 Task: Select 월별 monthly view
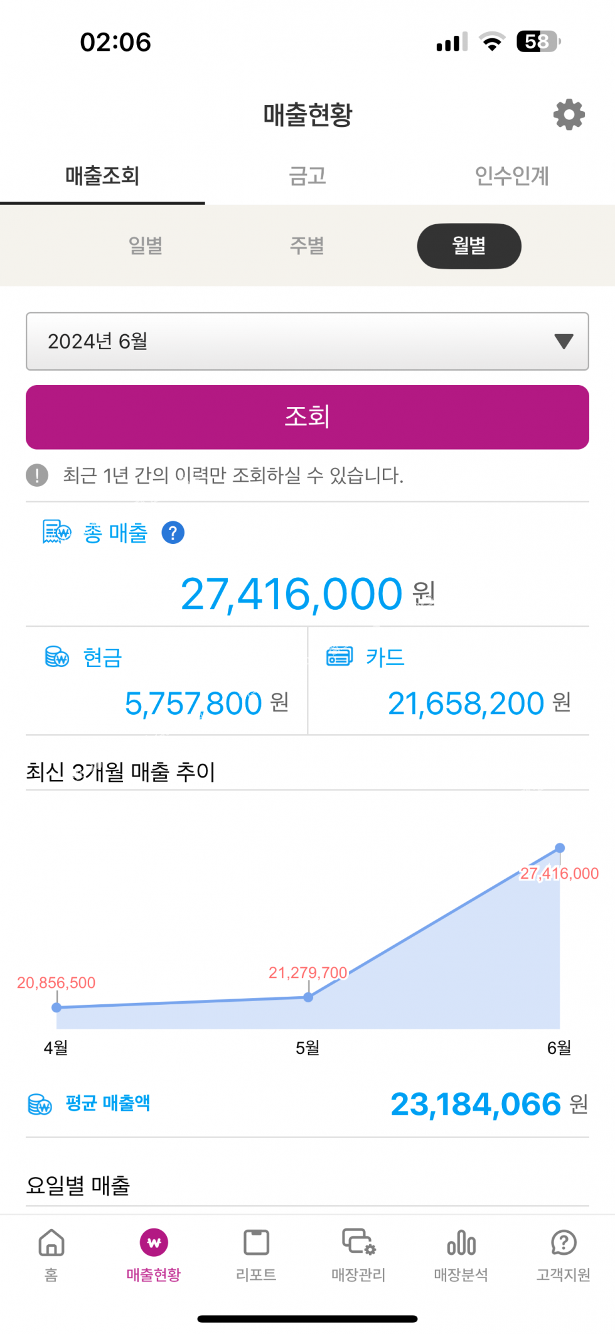coord(469,246)
